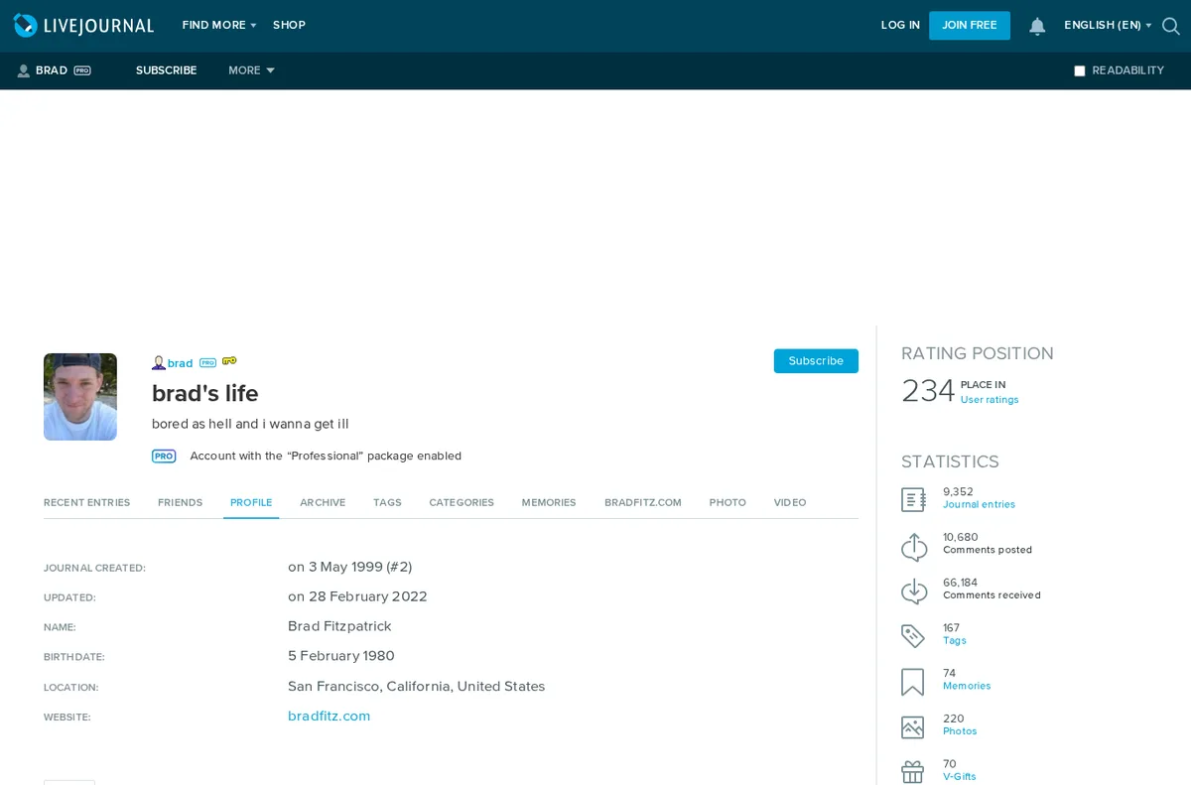Click the userhead icon next to brad

[159, 363]
